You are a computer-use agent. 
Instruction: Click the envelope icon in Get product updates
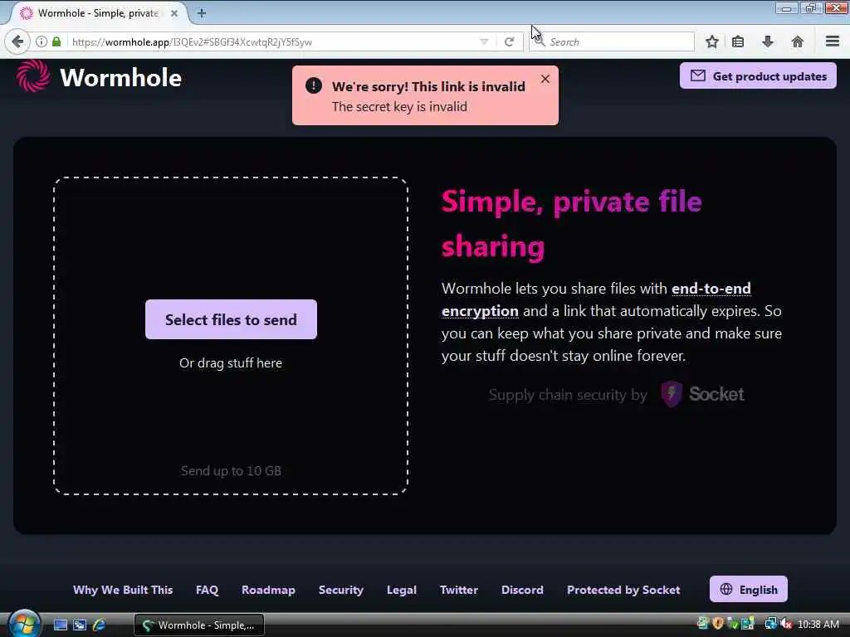click(x=697, y=75)
